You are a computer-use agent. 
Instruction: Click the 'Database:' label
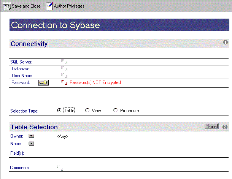click(21, 69)
